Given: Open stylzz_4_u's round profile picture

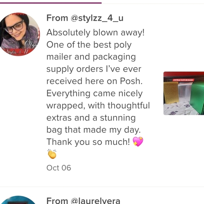Looking at the screenshot, I should click(x=19, y=34).
